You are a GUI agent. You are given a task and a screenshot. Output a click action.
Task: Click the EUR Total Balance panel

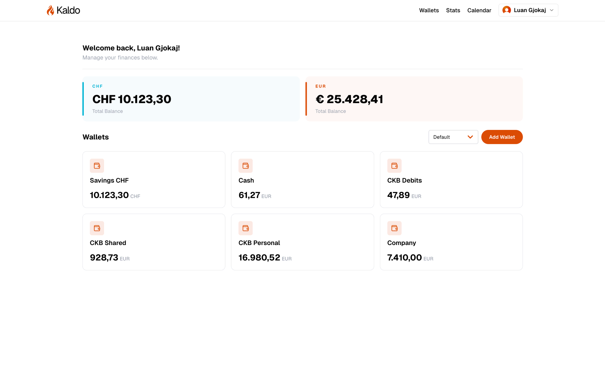(414, 99)
